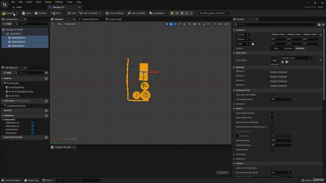The width and height of the screenshot is (326, 183).
Task: Open Class Settings gear icon
Action: (107, 13)
